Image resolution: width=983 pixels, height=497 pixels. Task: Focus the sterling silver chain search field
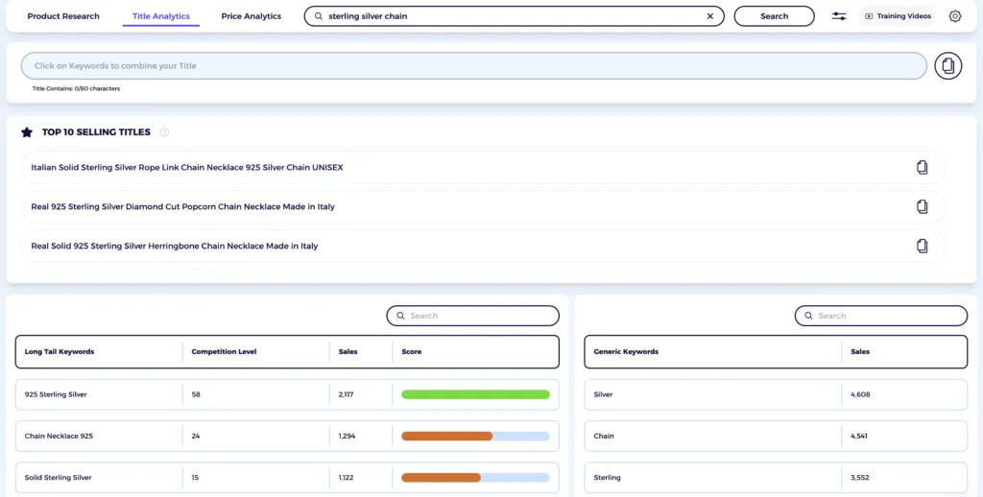pos(515,16)
